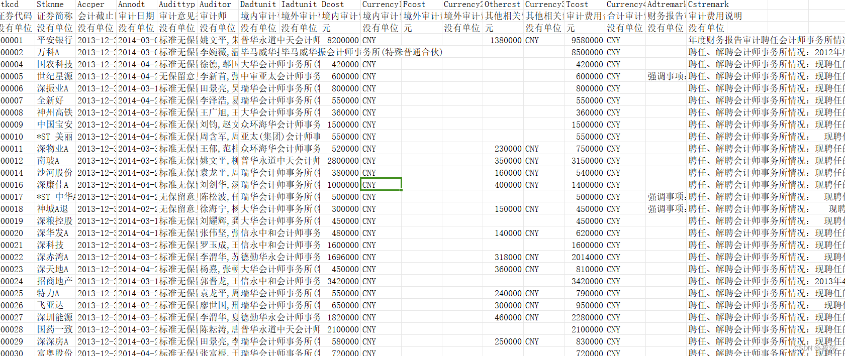Click the 8200000 Dcost value
Image resolution: width=845 pixels, height=356 pixels.
point(340,40)
